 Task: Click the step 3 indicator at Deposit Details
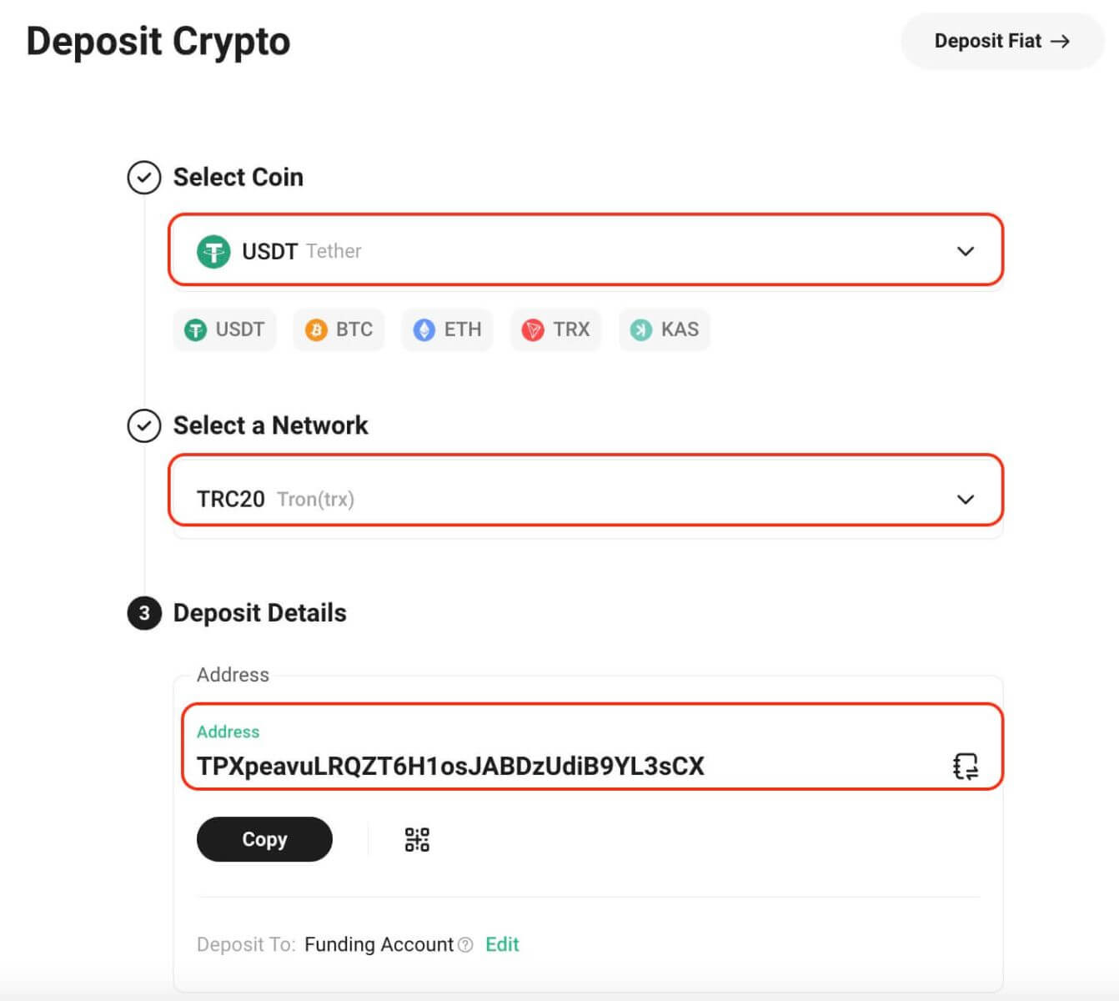click(x=144, y=613)
